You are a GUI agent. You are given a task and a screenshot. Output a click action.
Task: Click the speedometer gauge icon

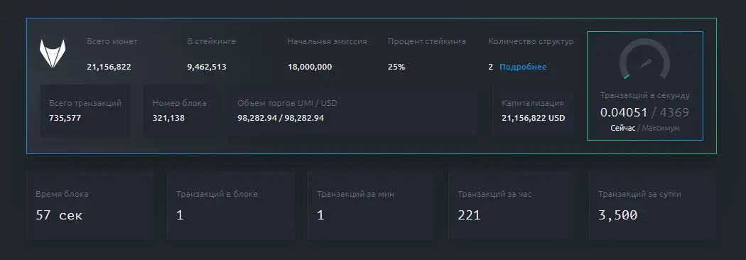[x=644, y=60]
